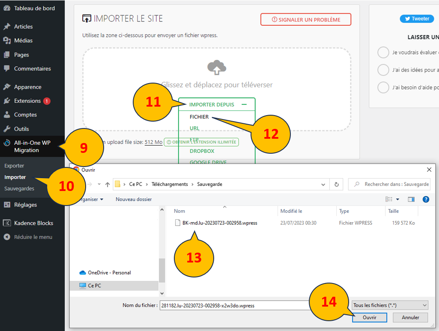439x331 pixels.
Task: Click the Téléchargements breadcrumb segment
Action: 170,185
